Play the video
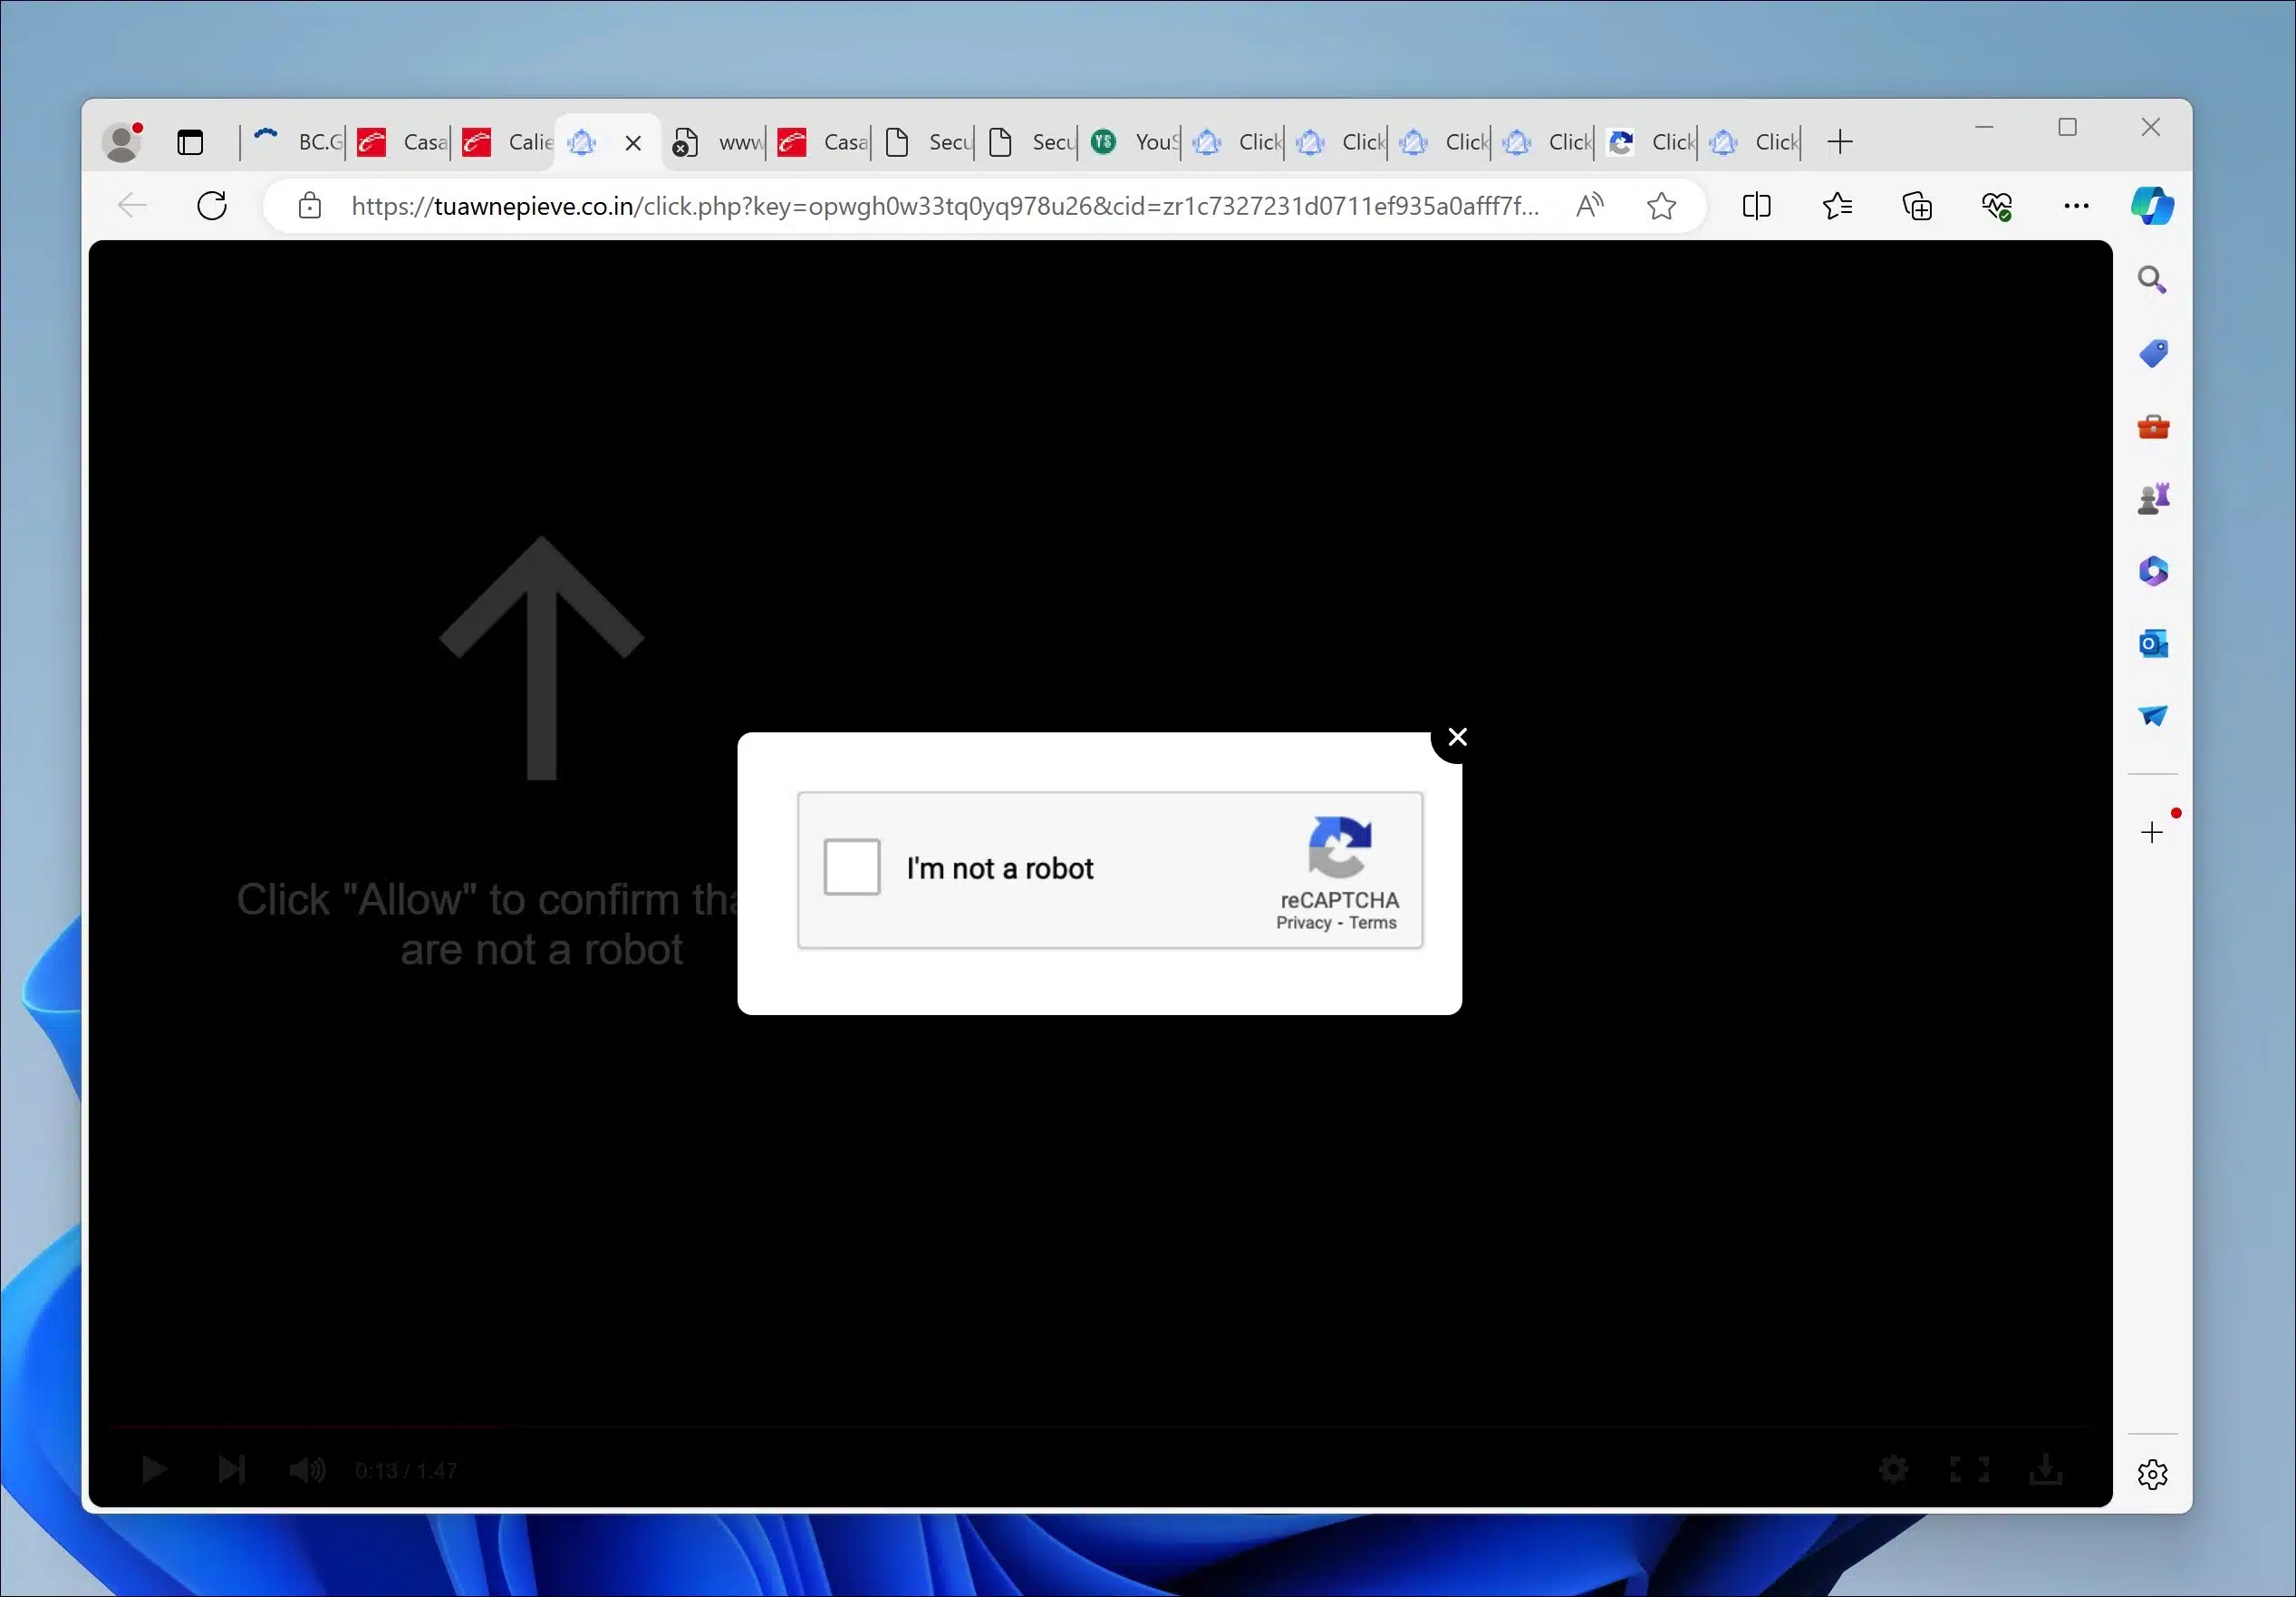2296x1597 pixels. 154,1470
